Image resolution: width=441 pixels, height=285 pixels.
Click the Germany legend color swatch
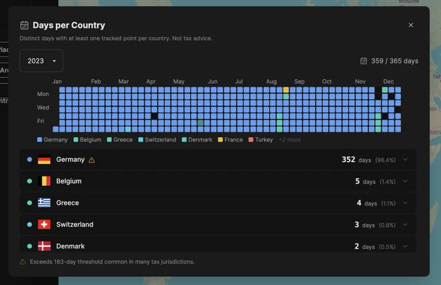tap(40, 139)
